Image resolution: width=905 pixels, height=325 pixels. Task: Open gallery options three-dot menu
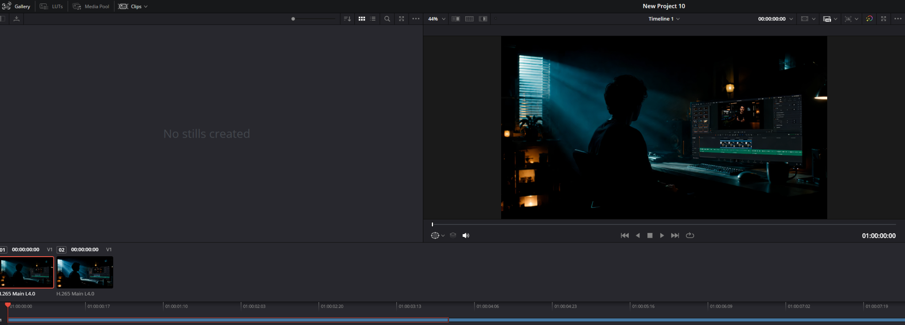tap(416, 19)
